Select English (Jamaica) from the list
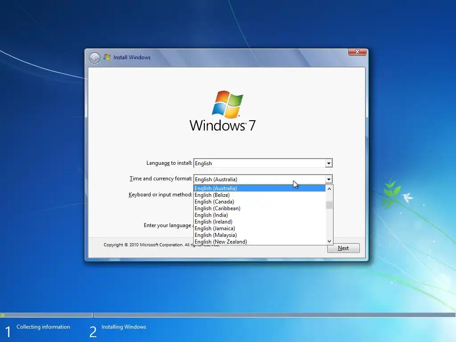The image size is (456, 342). tap(260, 228)
